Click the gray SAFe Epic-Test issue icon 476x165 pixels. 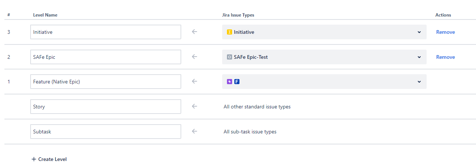[230, 57]
